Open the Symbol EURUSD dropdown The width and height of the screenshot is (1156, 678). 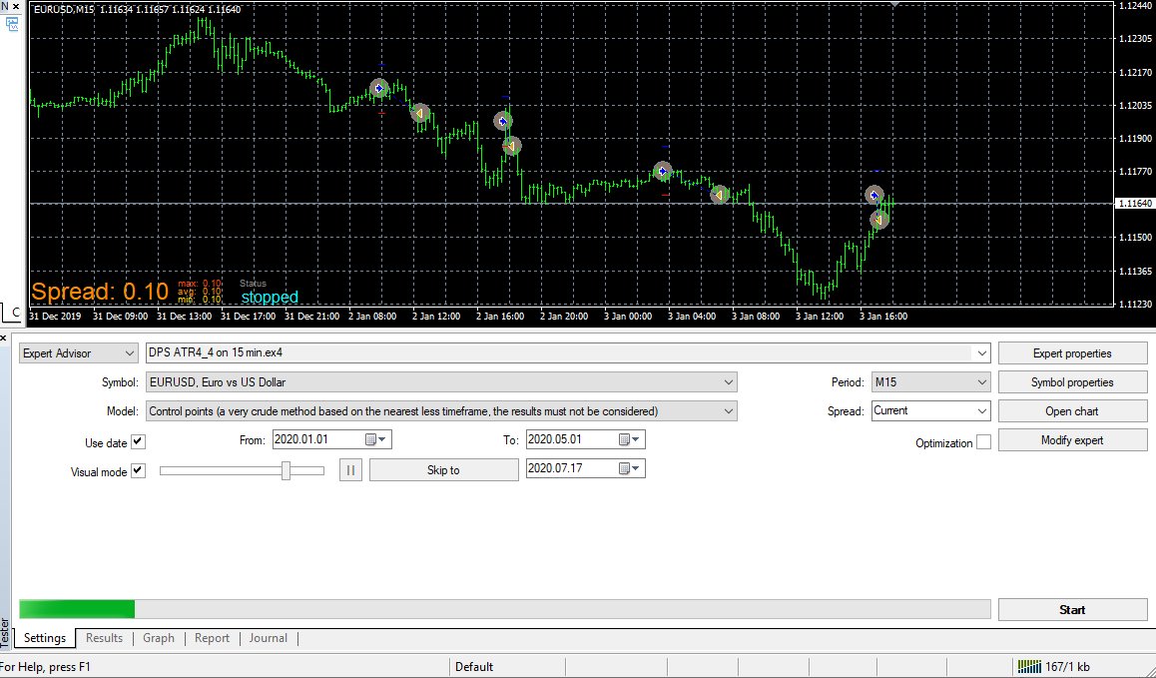(729, 382)
